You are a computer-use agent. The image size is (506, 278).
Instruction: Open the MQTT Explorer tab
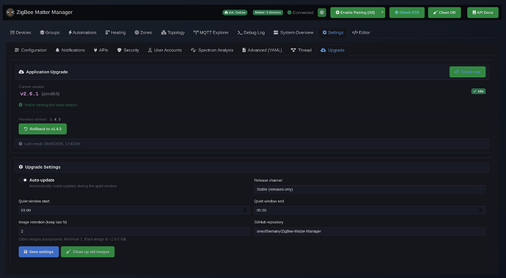point(211,32)
